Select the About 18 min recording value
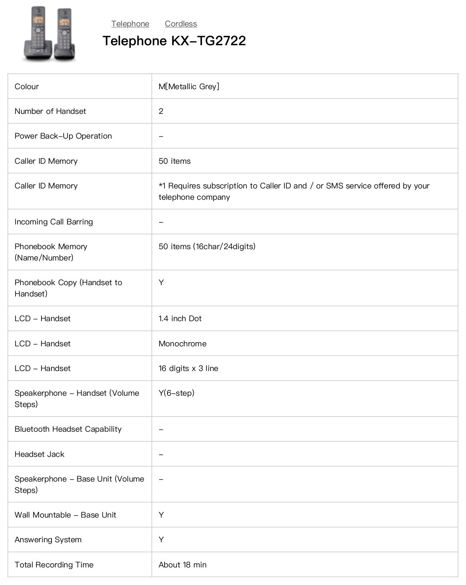The width and height of the screenshot is (466, 585). click(183, 565)
